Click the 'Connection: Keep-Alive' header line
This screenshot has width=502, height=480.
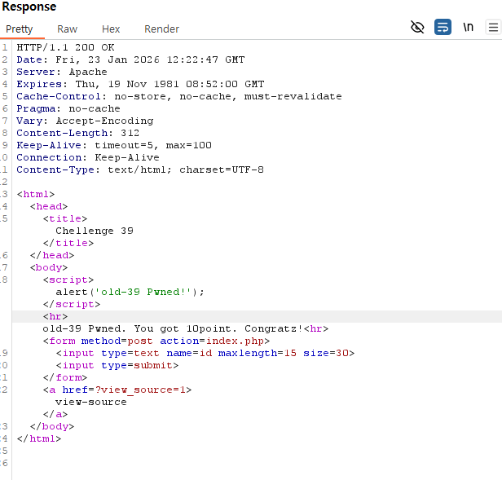coord(88,157)
